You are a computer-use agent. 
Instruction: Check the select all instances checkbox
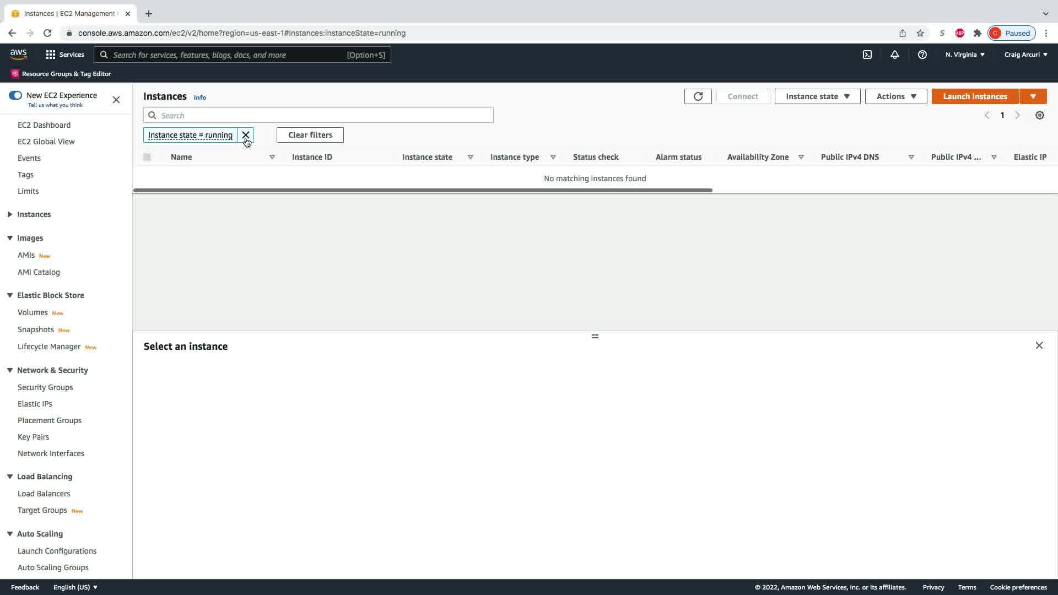147,157
